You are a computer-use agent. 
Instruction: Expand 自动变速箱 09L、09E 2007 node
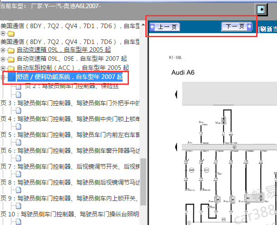pyautogui.click(x=3, y=59)
